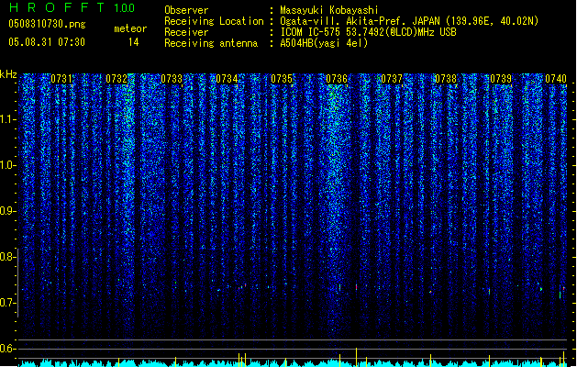Click the 1.1 kHz frequency axis label
The width and height of the screenshot is (577, 367).
click(x=8, y=119)
